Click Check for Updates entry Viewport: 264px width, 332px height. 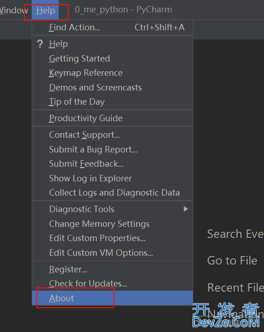(112, 284)
